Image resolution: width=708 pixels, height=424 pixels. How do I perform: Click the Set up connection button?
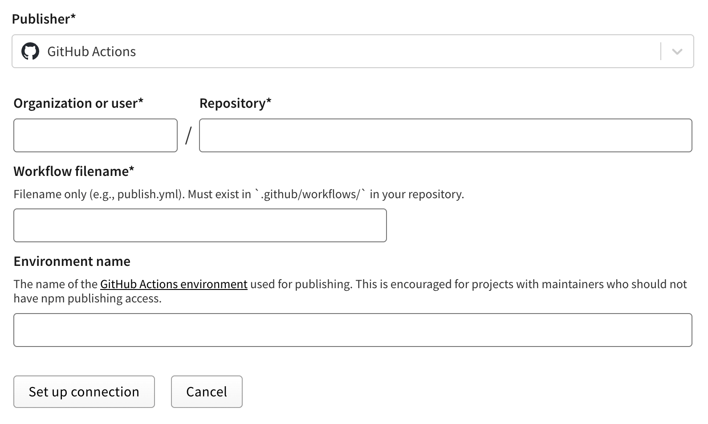pos(84,392)
